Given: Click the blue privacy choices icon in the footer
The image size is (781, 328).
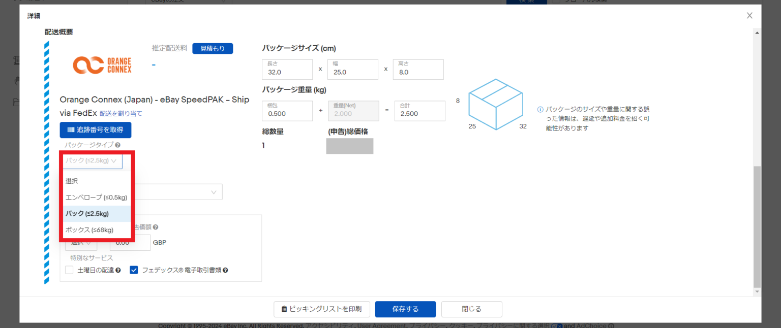Looking at the screenshot, I should click(x=557, y=325).
